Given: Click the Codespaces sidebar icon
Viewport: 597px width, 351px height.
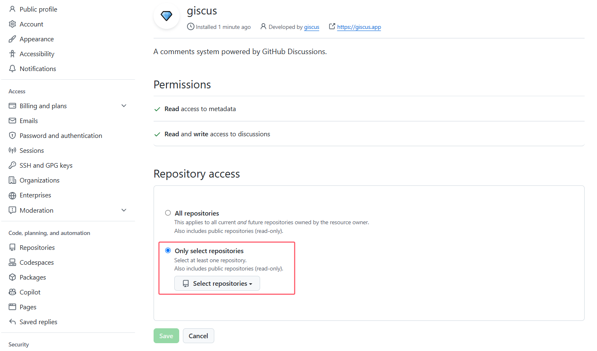Looking at the screenshot, I should pos(12,262).
